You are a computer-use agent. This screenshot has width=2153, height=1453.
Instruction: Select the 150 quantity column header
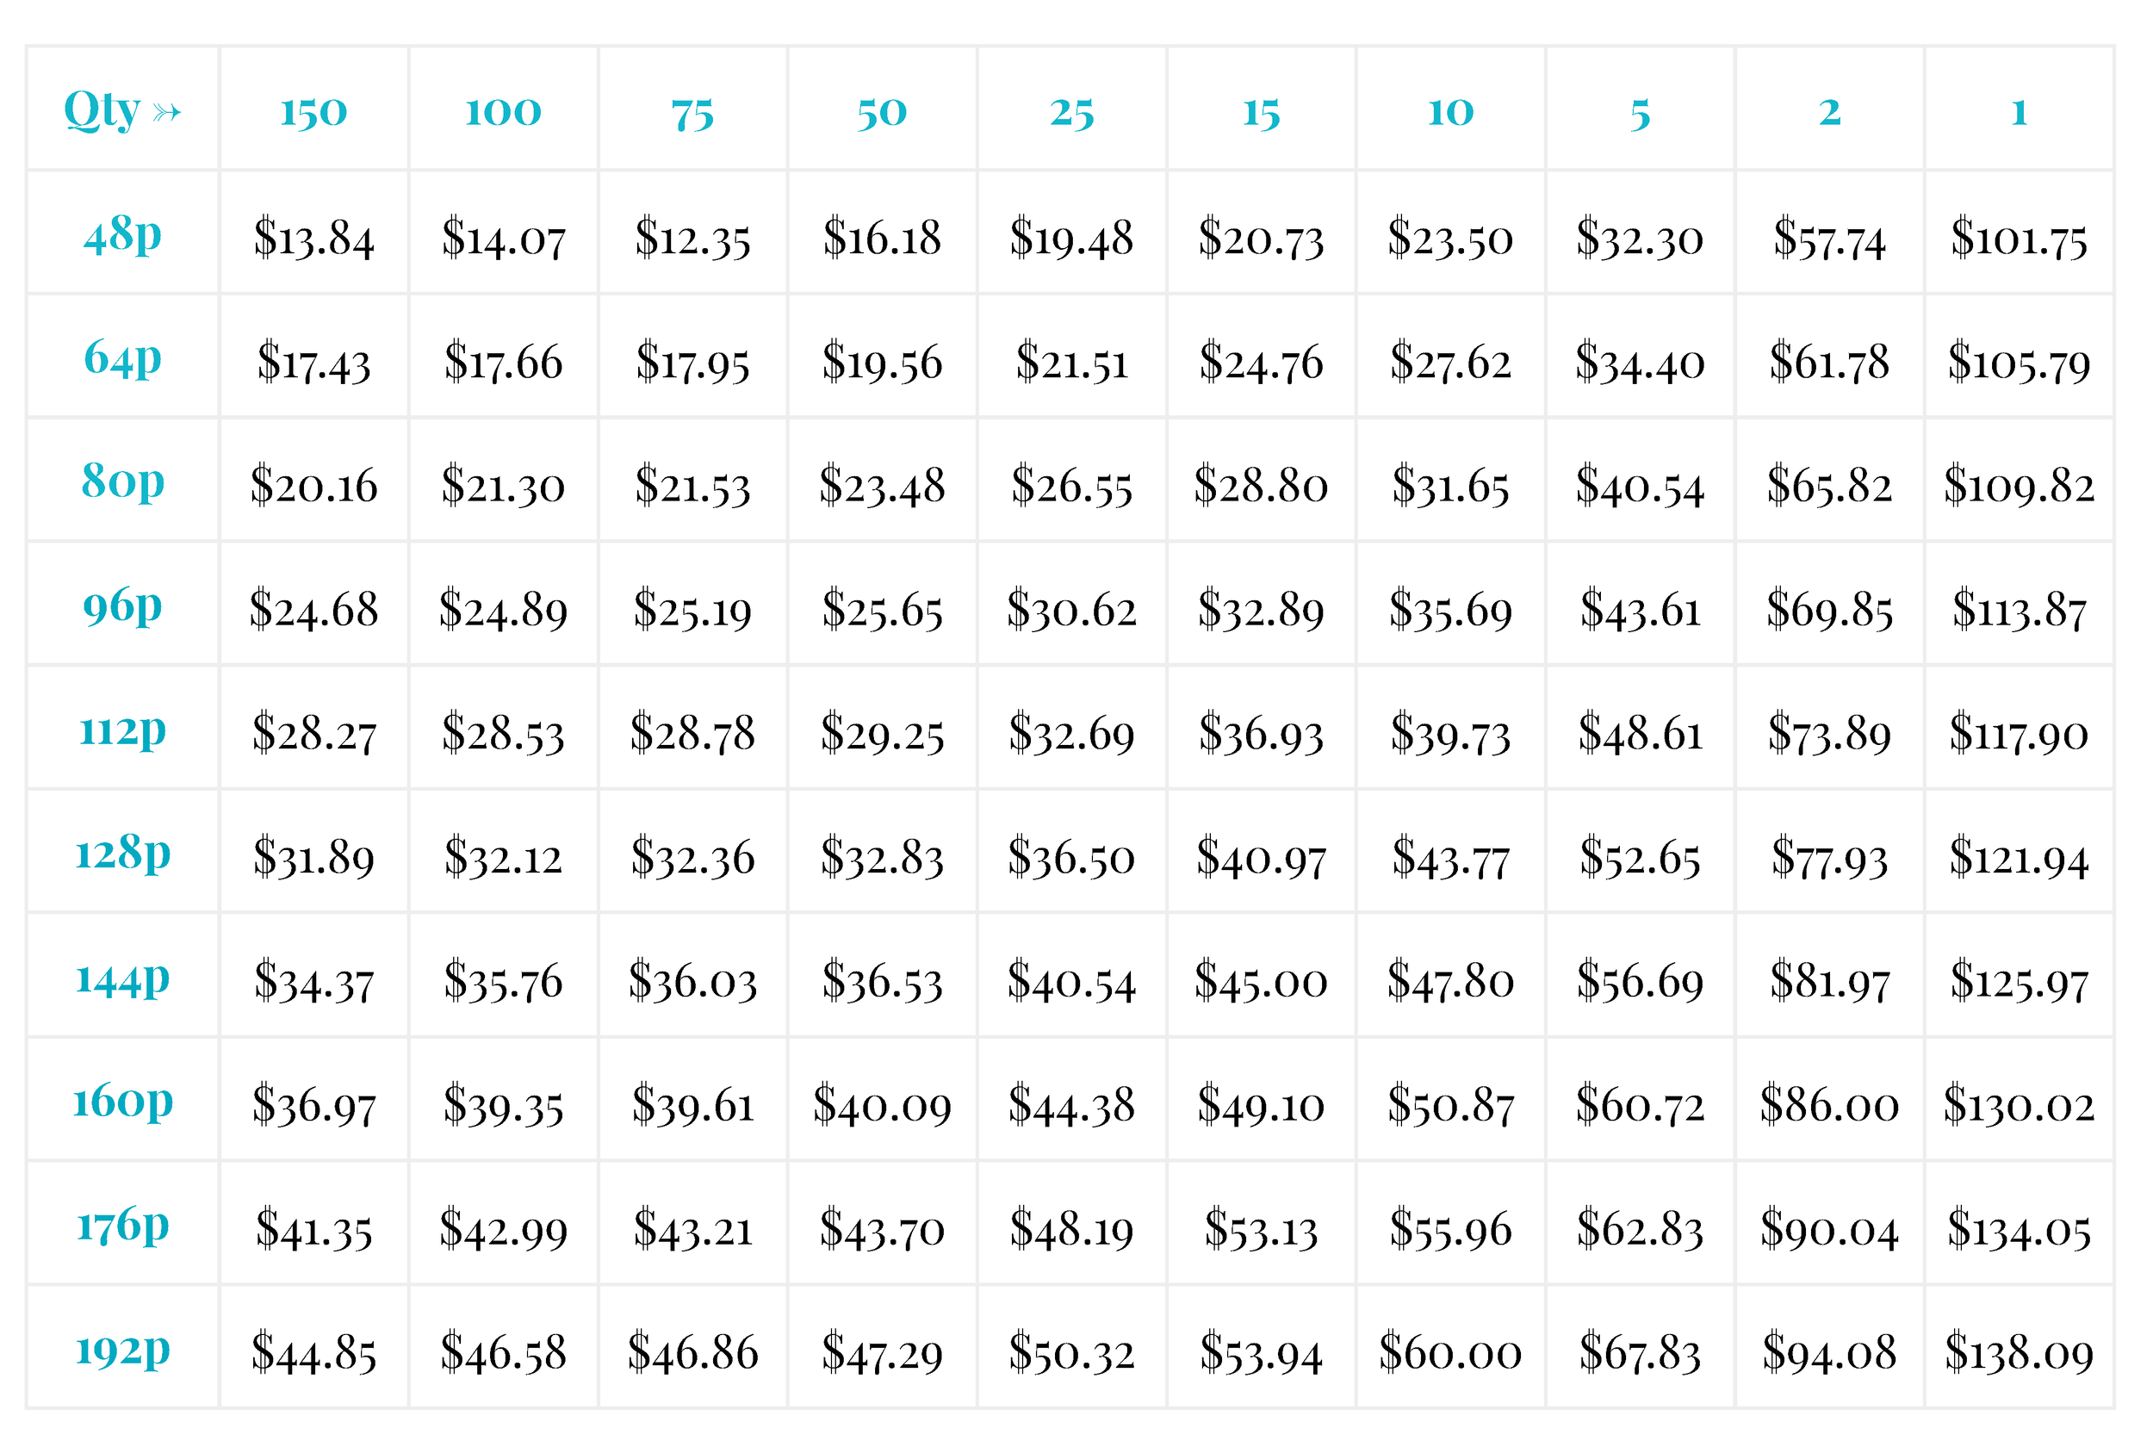coord(314,110)
